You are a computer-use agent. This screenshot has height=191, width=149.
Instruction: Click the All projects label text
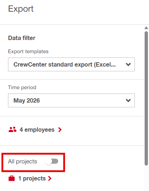pyautogui.click(x=23, y=162)
